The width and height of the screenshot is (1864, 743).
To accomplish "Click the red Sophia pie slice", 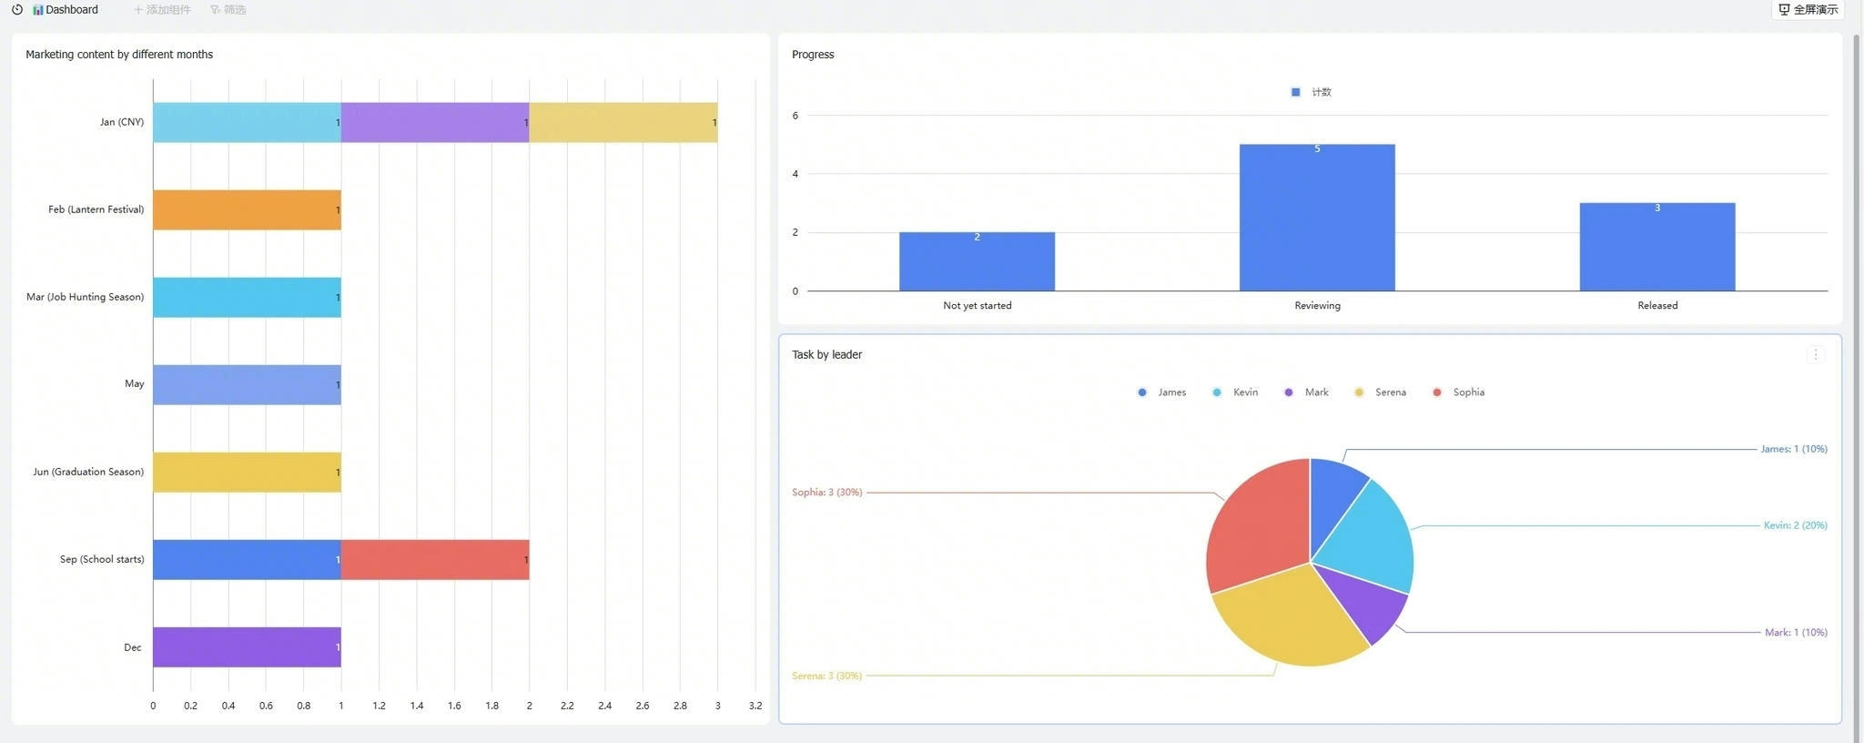I will (x=1261, y=524).
